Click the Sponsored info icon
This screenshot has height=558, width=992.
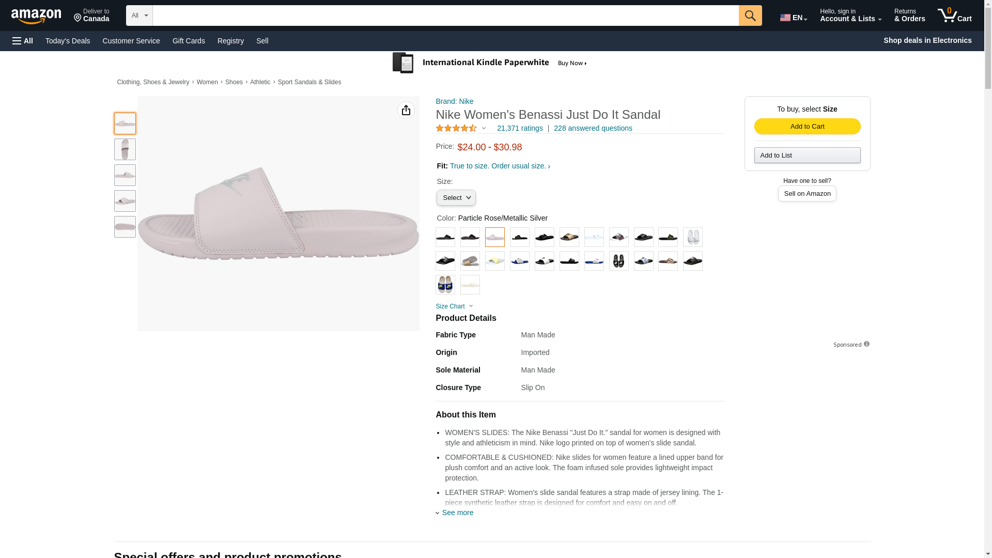tap(866, 344)
